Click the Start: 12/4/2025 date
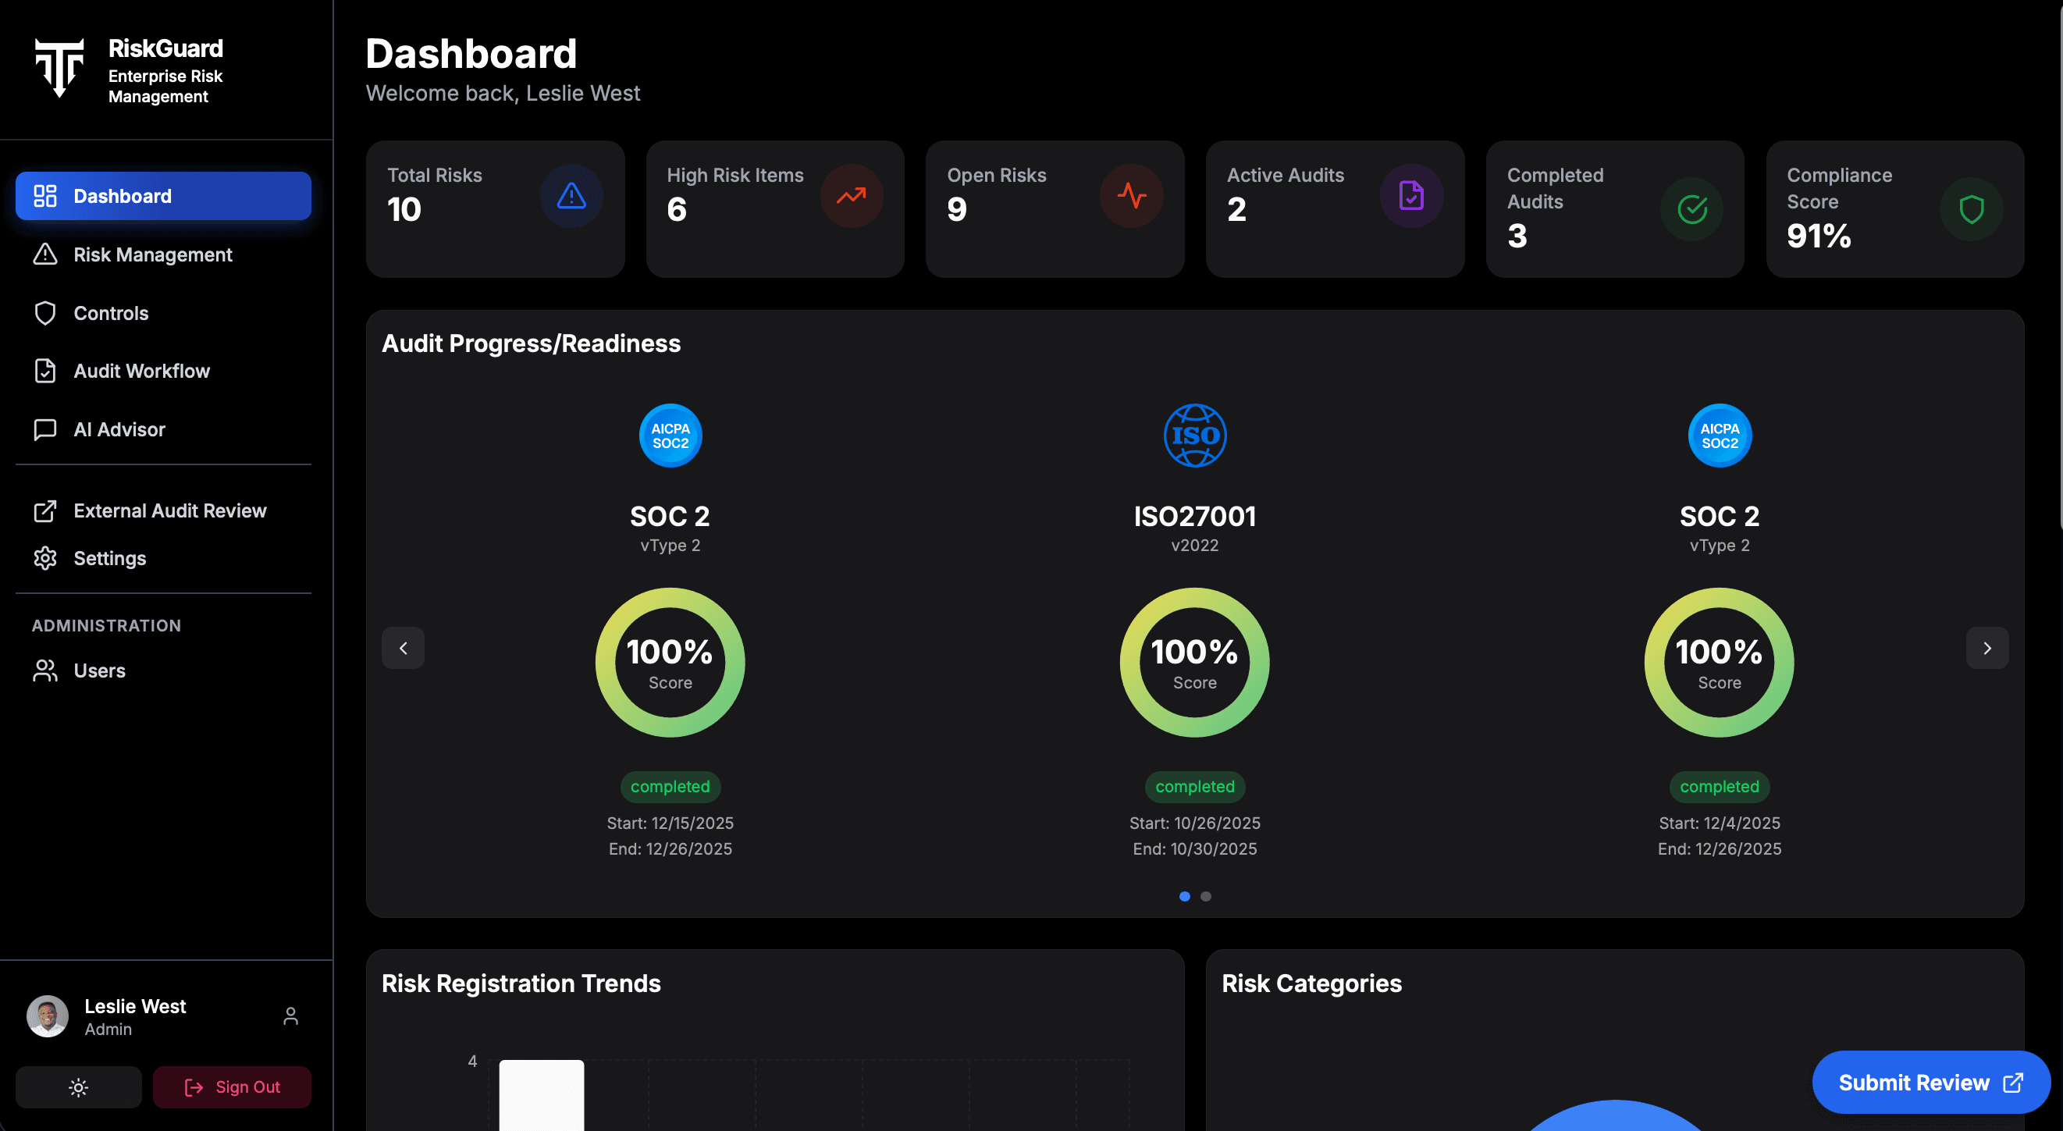Screen dimensions: 2063x1131 (x=1720, y=823)
